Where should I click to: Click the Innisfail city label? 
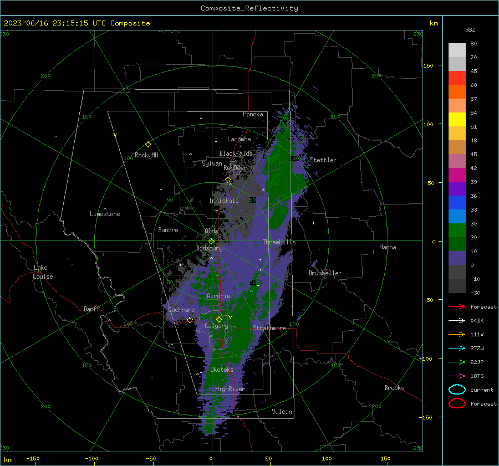click(223, 201)
